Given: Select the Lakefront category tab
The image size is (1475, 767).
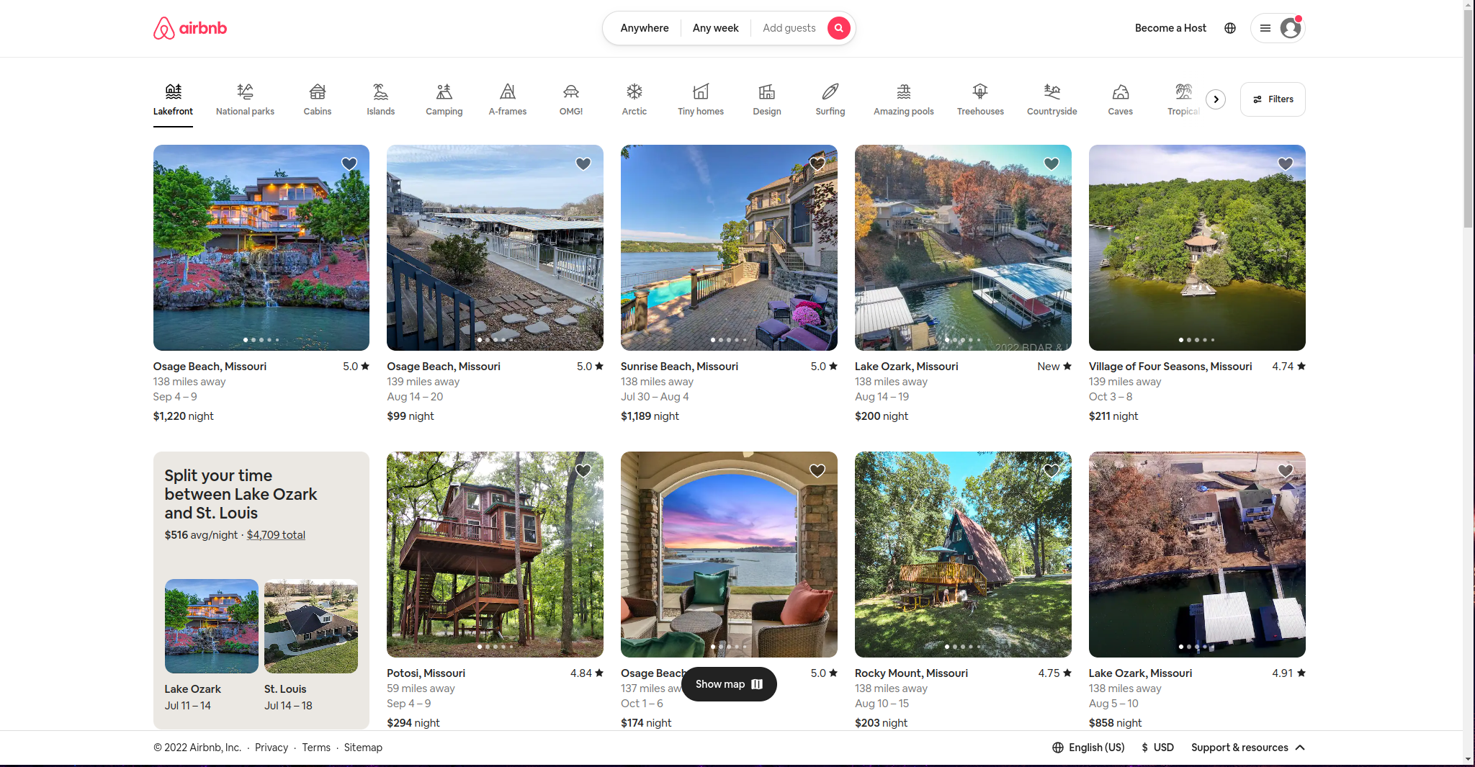Looking at the screenshot, I should pos(173,101).
